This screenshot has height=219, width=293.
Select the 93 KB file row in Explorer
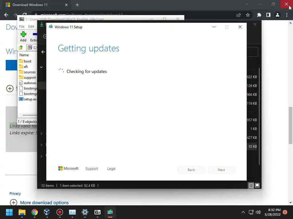[252, 147]
